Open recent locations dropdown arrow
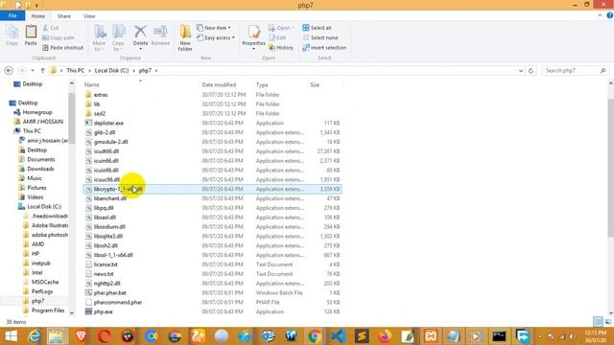 point(32,70)
